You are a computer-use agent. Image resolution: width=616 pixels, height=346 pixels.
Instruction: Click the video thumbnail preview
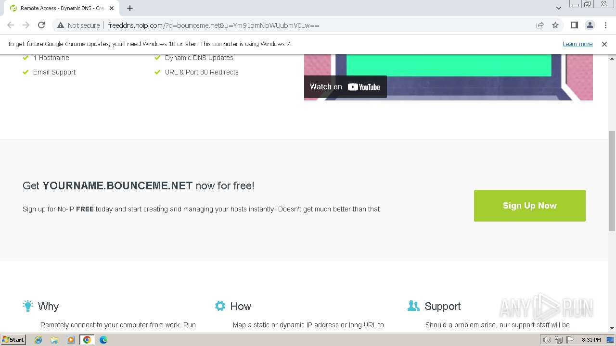click(x=449, y=77)
